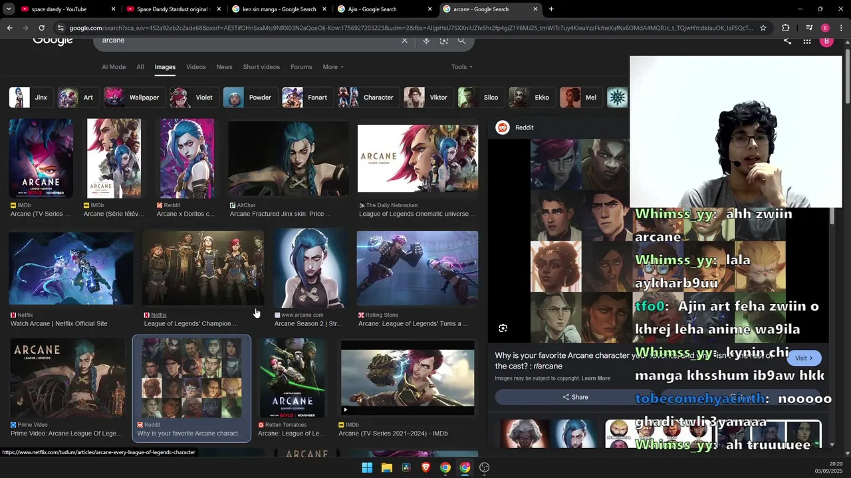The width and height of the screenshot is (851, 478).
Task: Go to the Videos results tab
Action: coord(196,67)
